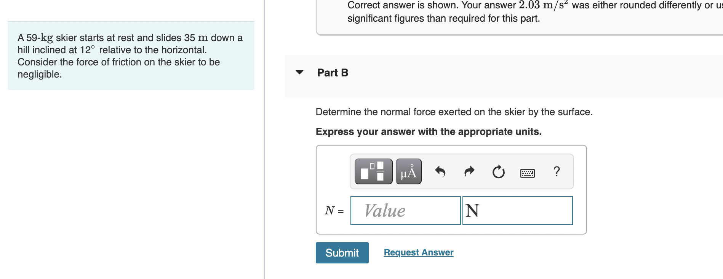Image resolution: width=723 pixels, height=279 pixels.
Task: Reset the answer field using circular arrow
Action: pos(498,171)
